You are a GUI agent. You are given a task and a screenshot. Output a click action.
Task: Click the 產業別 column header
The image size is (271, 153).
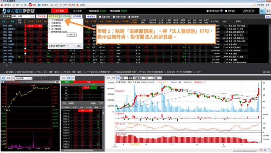pos(238,22)
